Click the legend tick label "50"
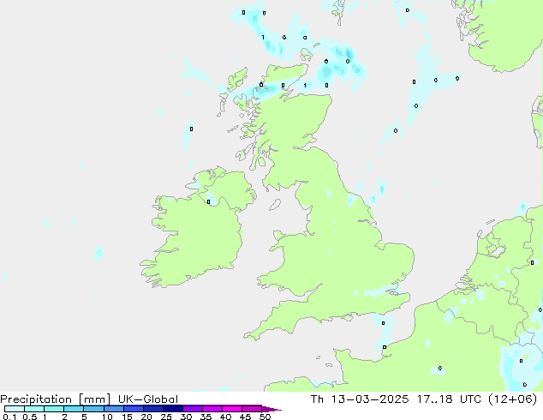Viewport: 543px width, 420px height. (x=266, y=417)
